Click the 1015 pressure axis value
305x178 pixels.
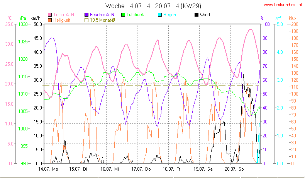click(23, 77)
